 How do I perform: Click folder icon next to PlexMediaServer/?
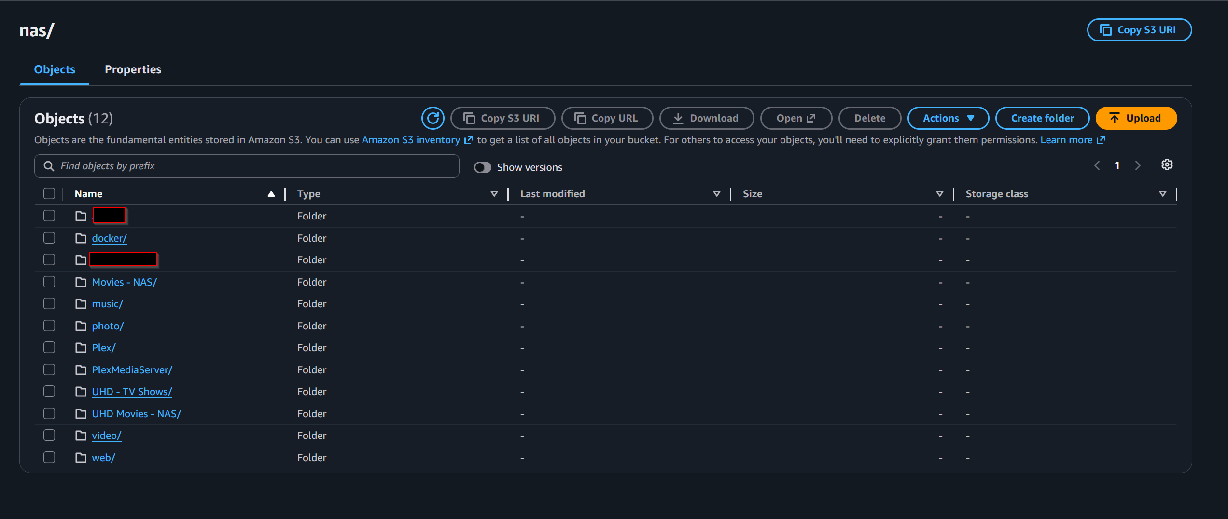tap(81, 370)
